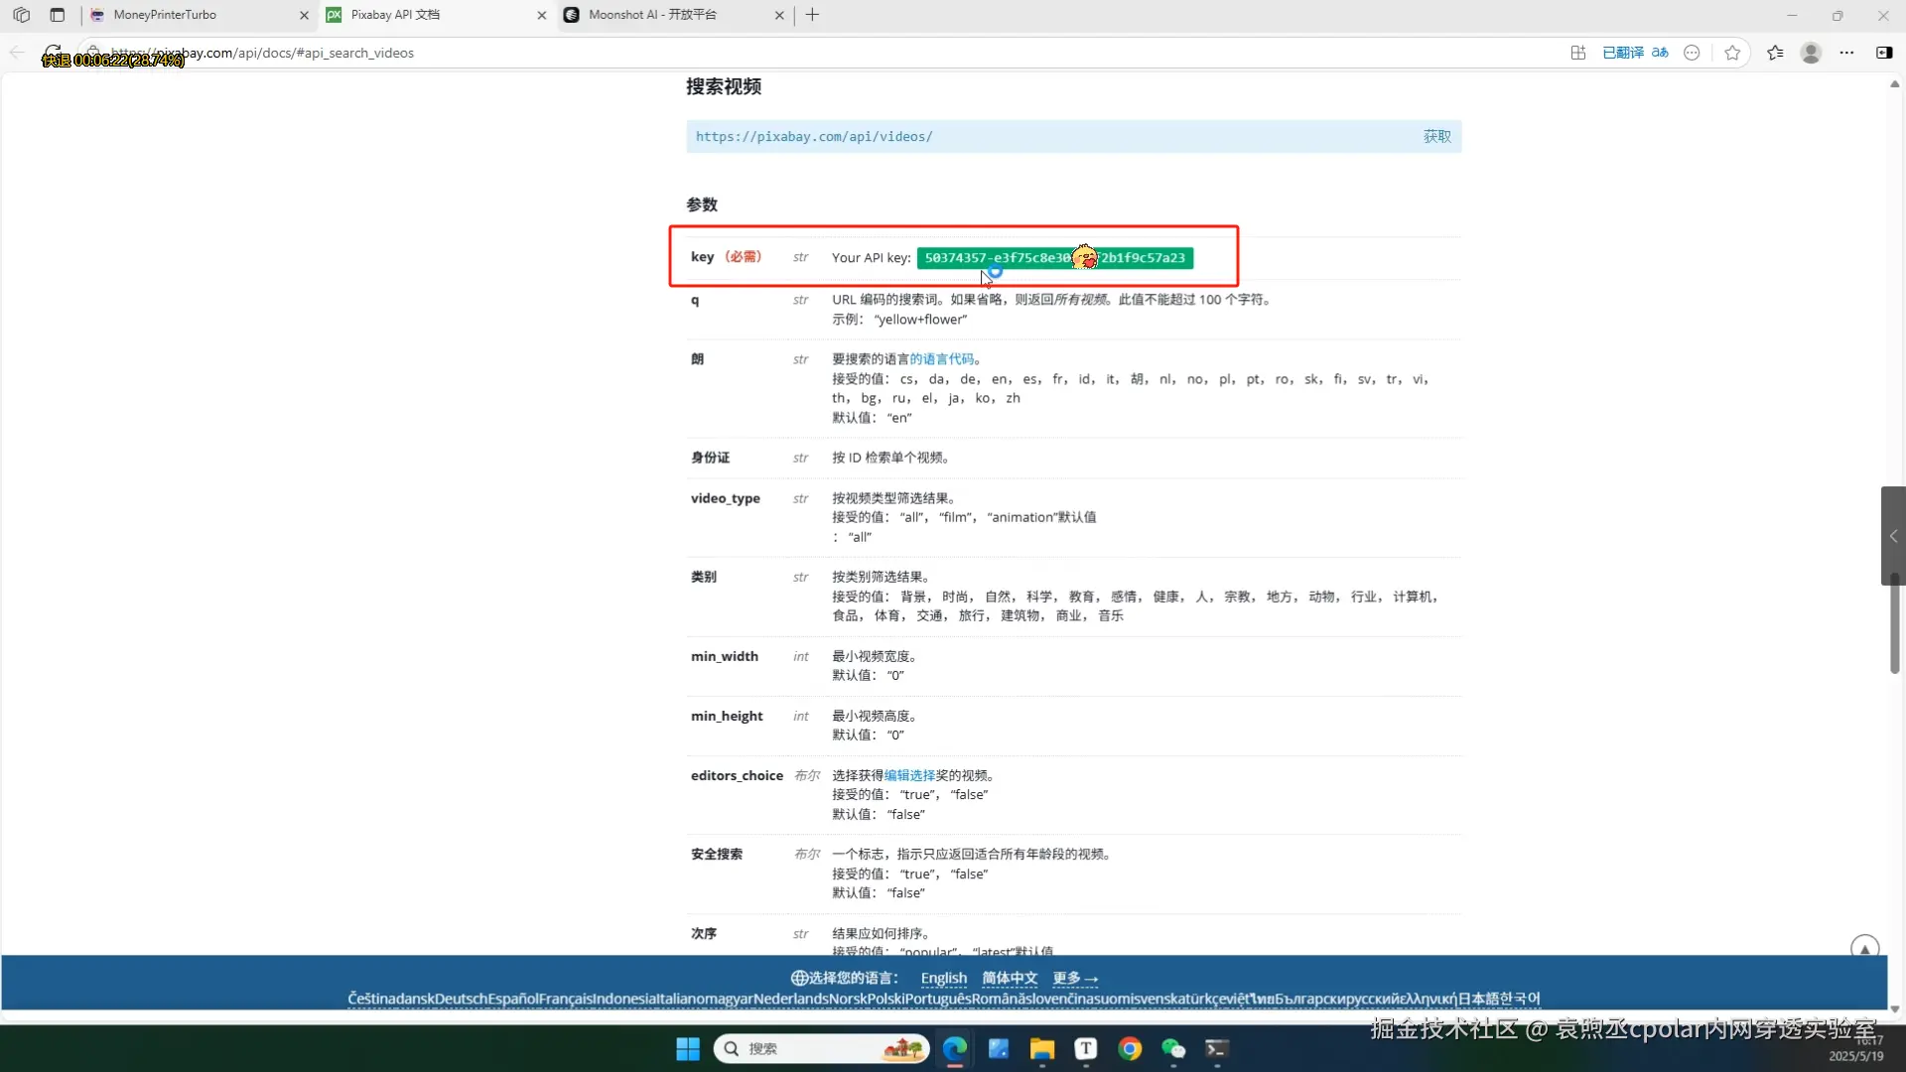Open the tab actions menu icon
The image size is (1906, 1072).
57,15
